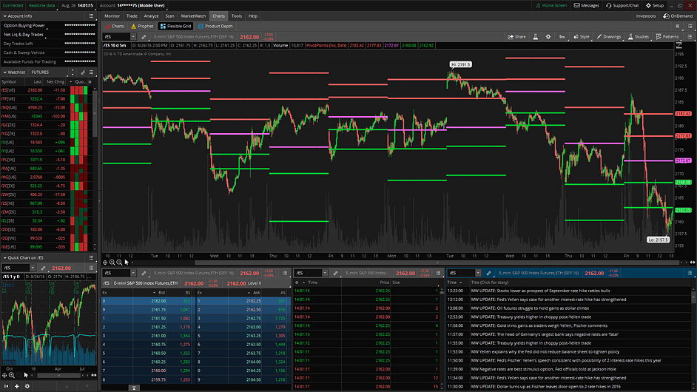Open the 5m timeframe selector
Image resolution: width=697 pixels, height=392 pixels.
(562, 37)
